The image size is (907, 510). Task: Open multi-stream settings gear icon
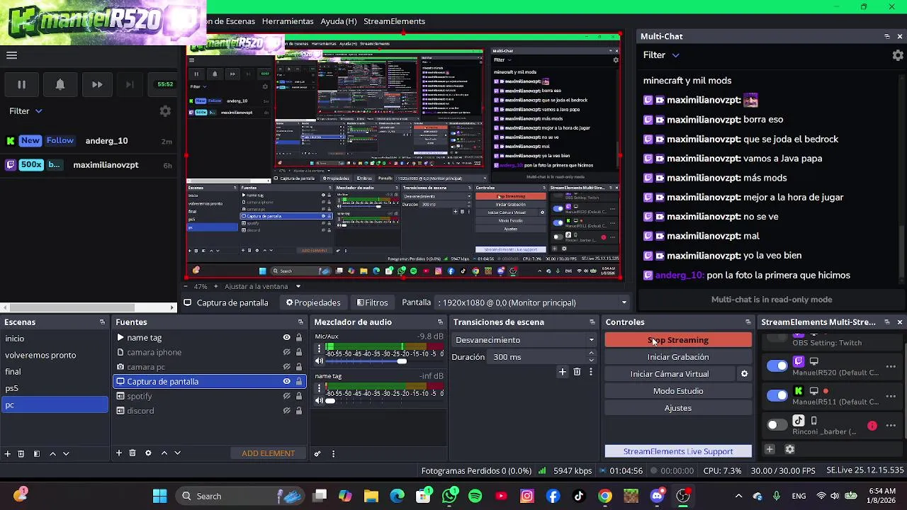pyautogui.click(x=790, y=449)
